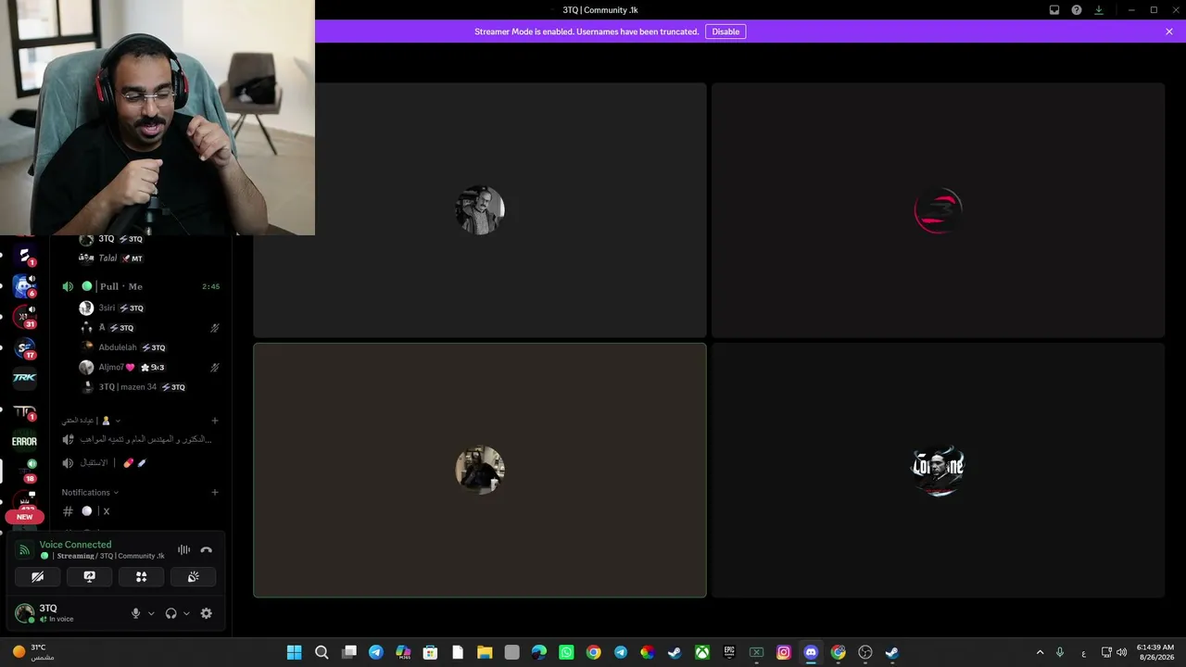Screen dimensions: 1186x667
Task: Show hidden system tray icons
Action: [1040, 652]
